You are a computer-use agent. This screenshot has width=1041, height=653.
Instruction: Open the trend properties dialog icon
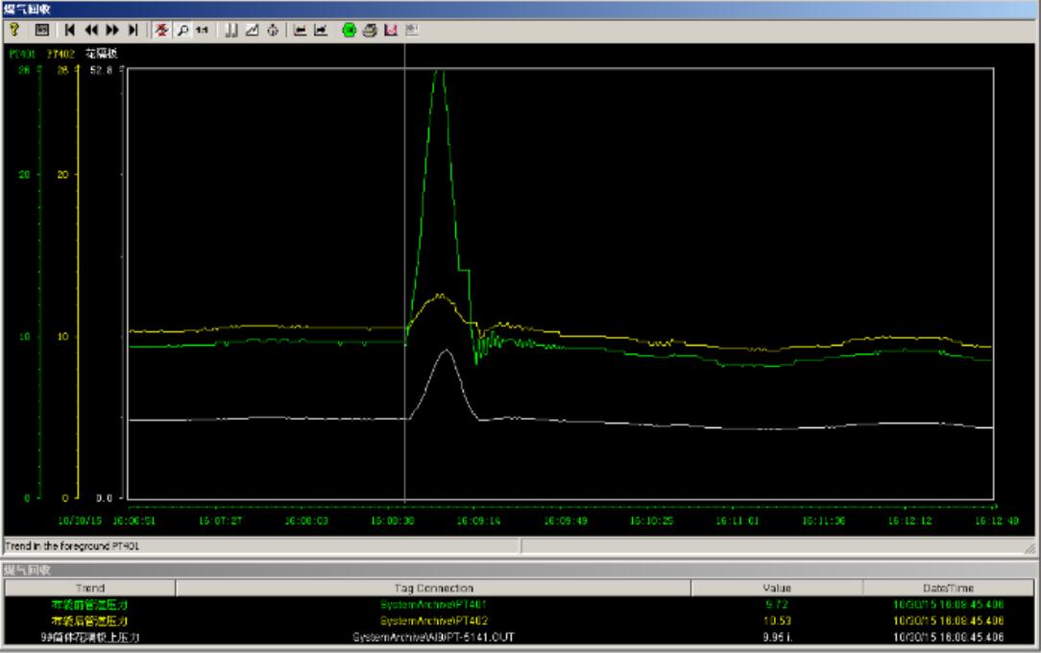coord(44,30)
